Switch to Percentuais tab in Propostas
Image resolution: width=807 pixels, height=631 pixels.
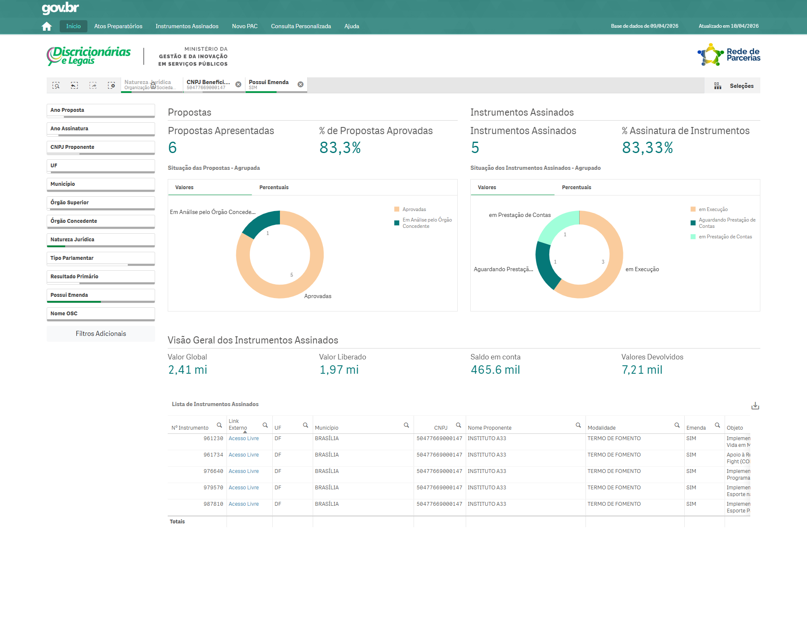click(274, 187)
